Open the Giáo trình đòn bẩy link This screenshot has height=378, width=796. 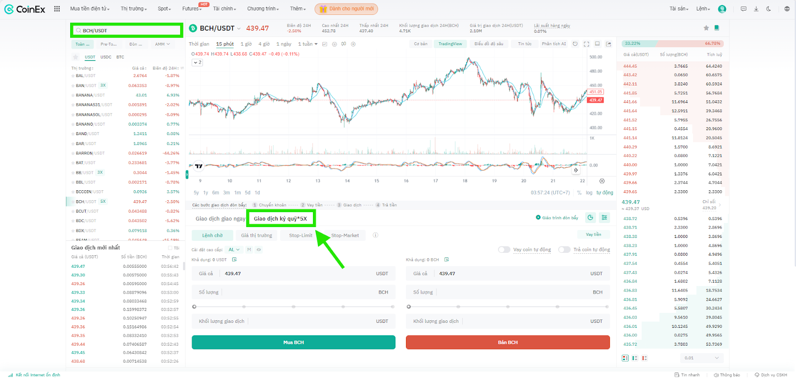coord(557,218)
